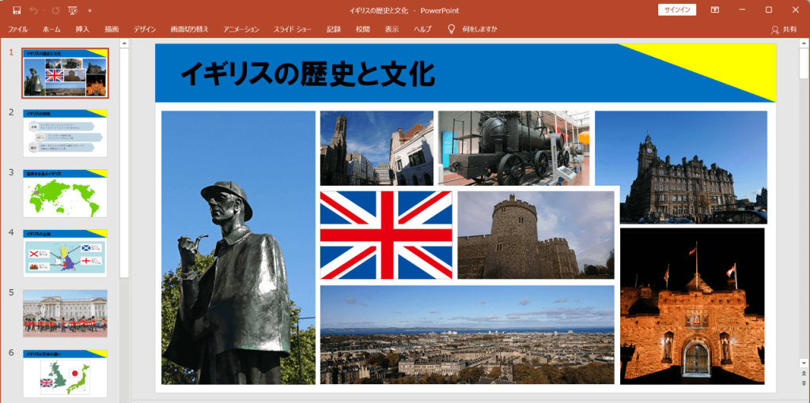
Task: Switch to the 画面切り替え tab
Action: (x=190, y=29)
